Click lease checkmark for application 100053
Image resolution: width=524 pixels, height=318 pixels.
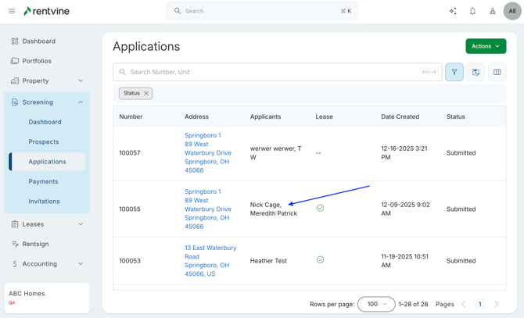point(320,260)
